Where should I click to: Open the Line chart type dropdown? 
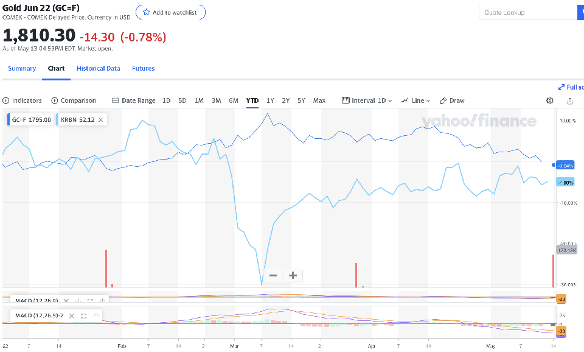tap(415, 100)
